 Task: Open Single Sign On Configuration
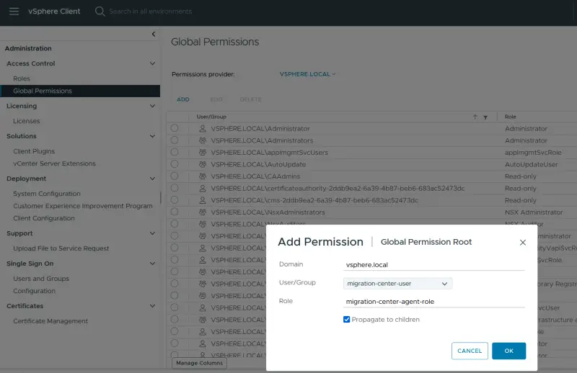(x=34, y=291)
